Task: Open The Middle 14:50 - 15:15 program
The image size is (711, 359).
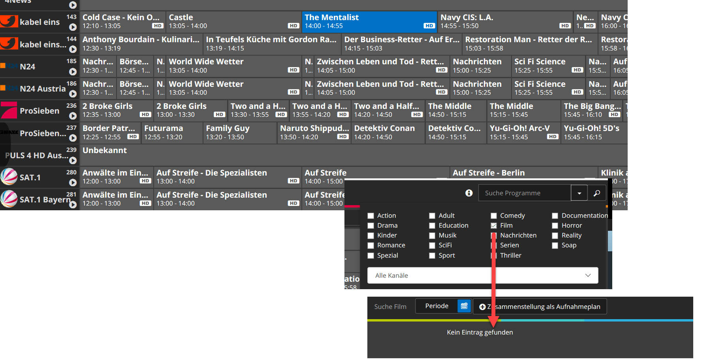Action: coord(456,110)
